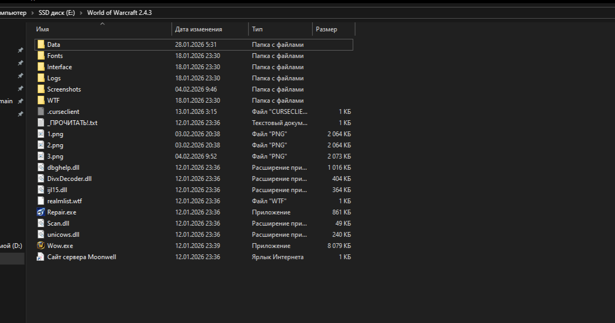Select the realmlist.wtf file icon
This screenshot has width=615, height=323.
pyautogui.click(x=41, y=201)
